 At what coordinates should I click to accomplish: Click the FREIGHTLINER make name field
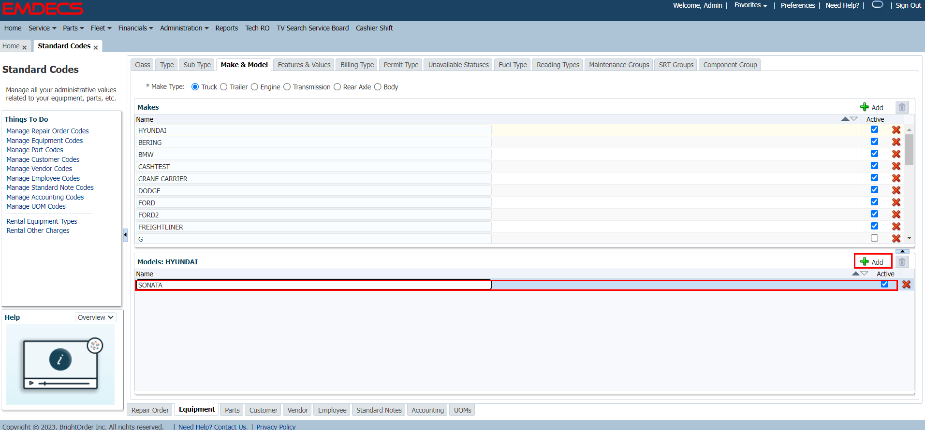click(313, 227)
